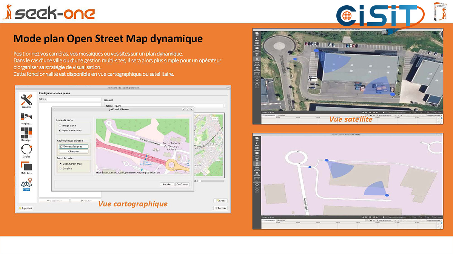This screenshot has height=254, width=453.
Task: Click the record circle icon in map viewer
Action: click(x=257, y=158)
